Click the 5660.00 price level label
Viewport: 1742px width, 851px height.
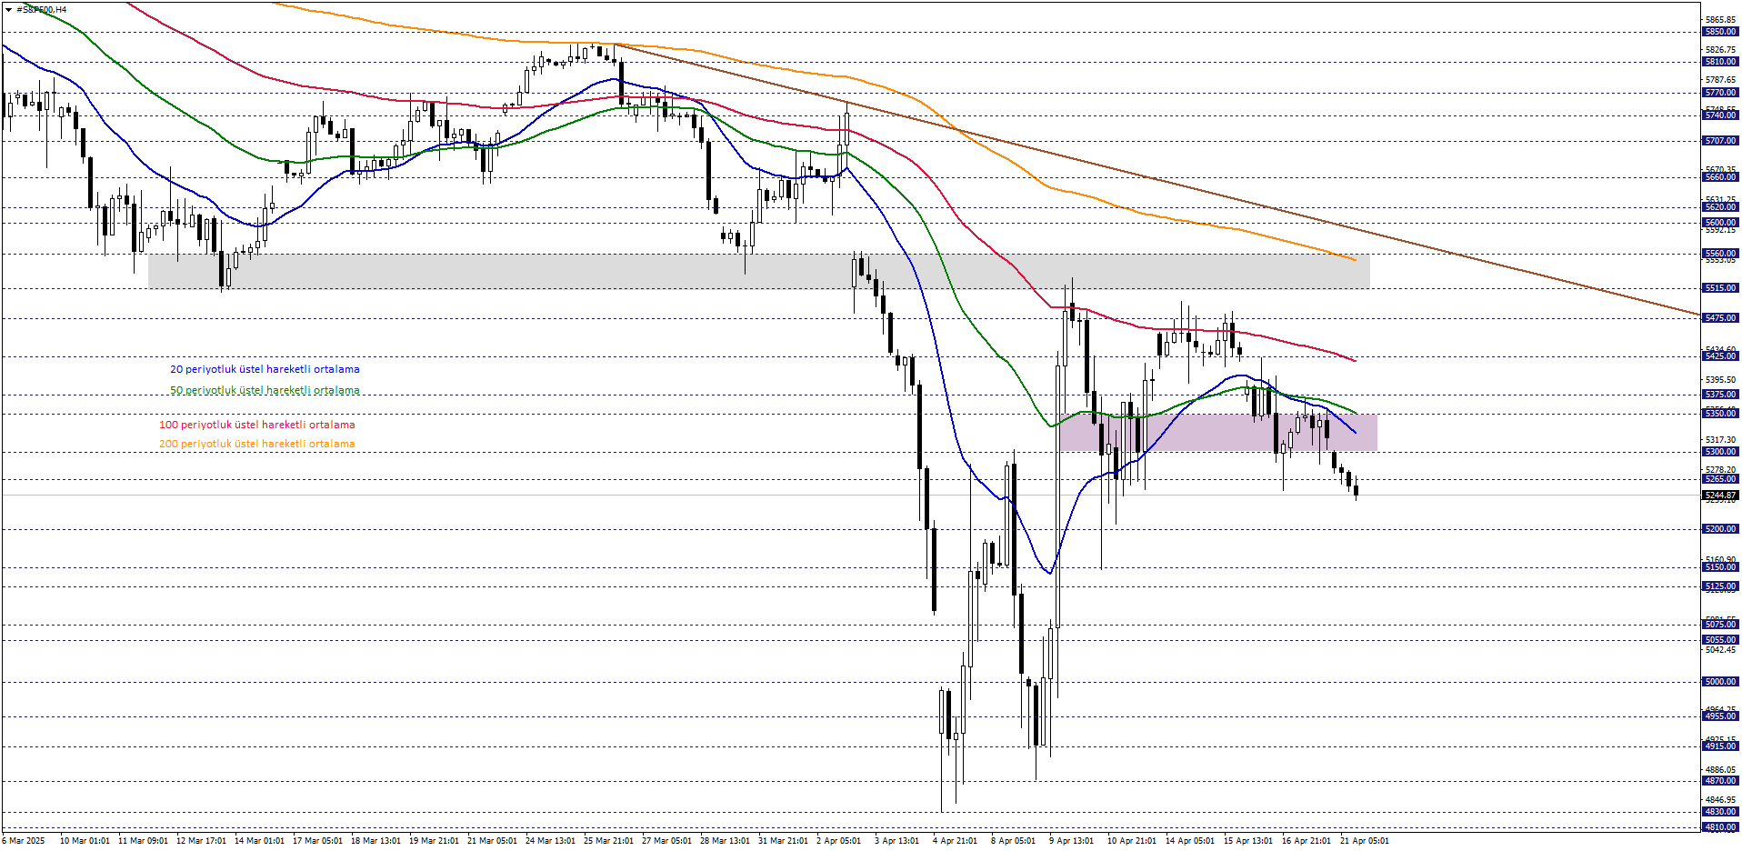tap(1720, 177)
